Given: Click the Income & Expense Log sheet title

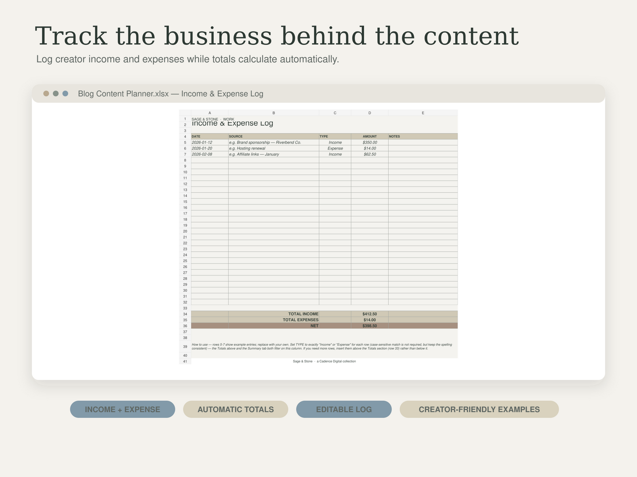Looking at the screenshot, I should (x=232, y=124).
